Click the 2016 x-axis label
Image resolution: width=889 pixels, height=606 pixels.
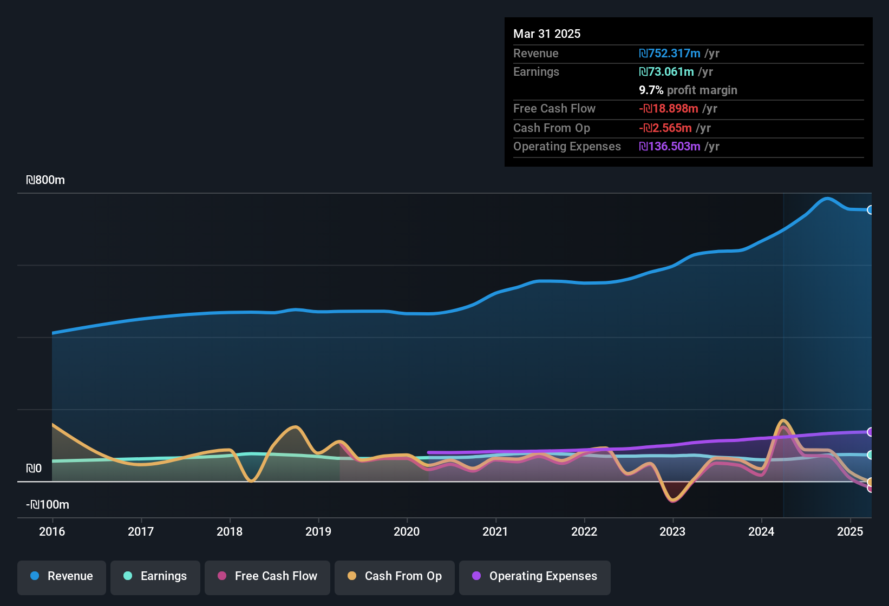(x=52, y=531)
